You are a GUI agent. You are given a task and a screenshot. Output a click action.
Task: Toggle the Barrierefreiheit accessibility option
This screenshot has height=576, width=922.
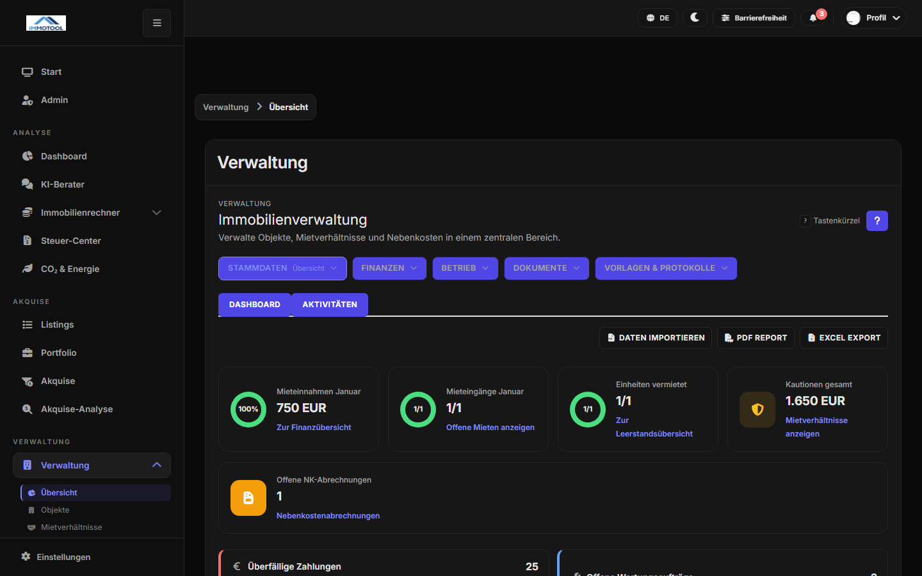point(754,17)
